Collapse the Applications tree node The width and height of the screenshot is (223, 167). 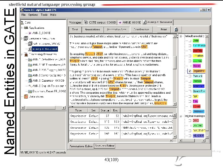click(22, 28)
